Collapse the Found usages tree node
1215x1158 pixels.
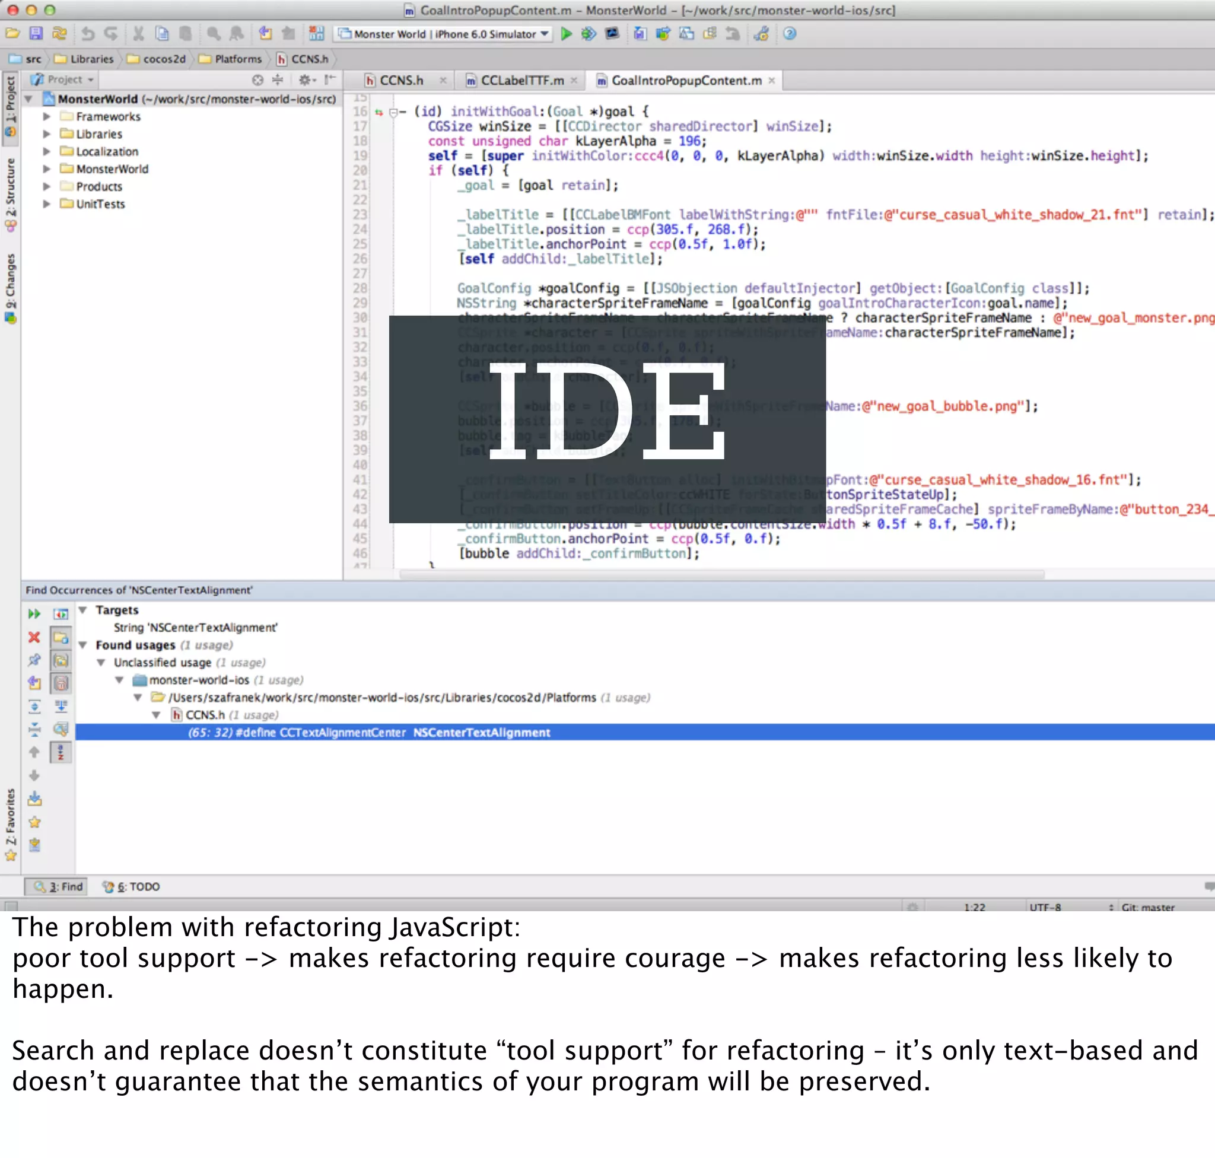[x=82, y=645]
